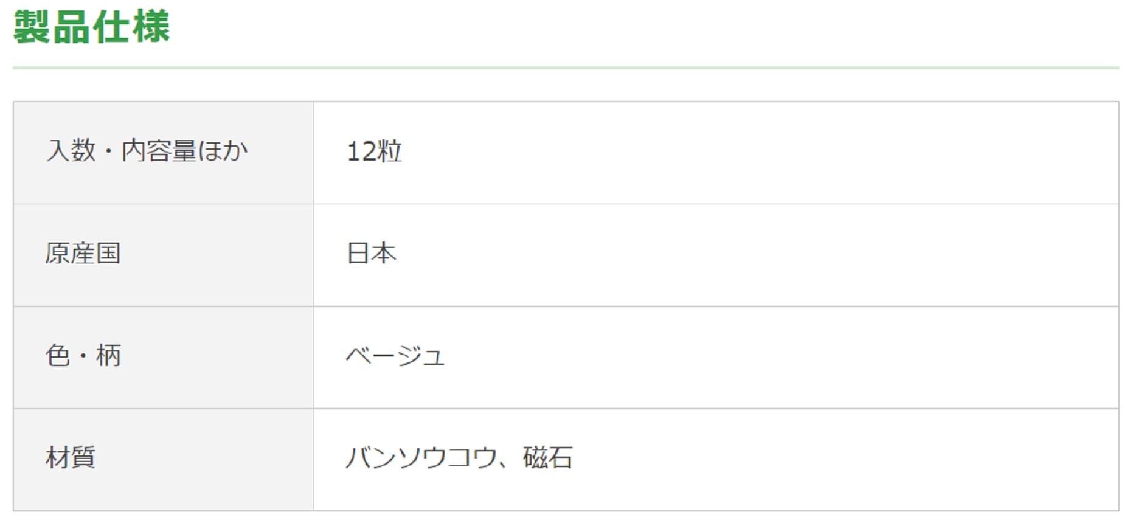Click the character 柄 in the color label
The width and height of the screenshot is (1130, 523).
pos(109,356)
